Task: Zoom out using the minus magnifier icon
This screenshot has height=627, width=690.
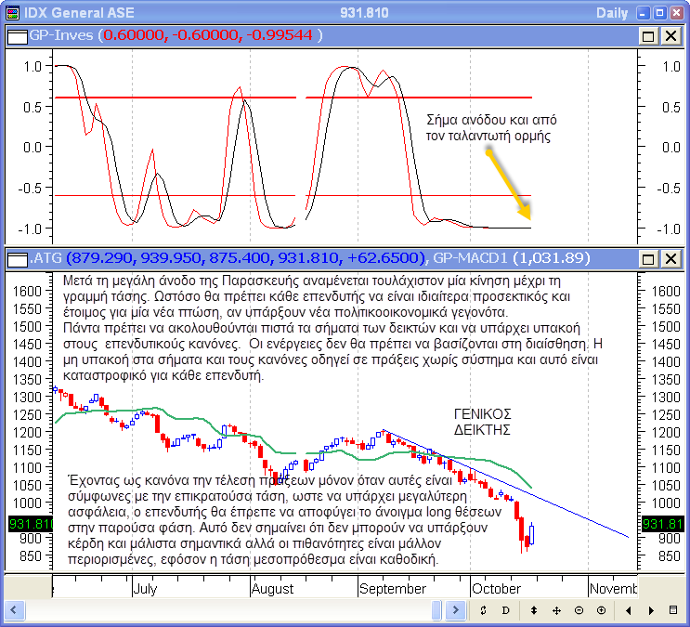Action: (579, 610)
